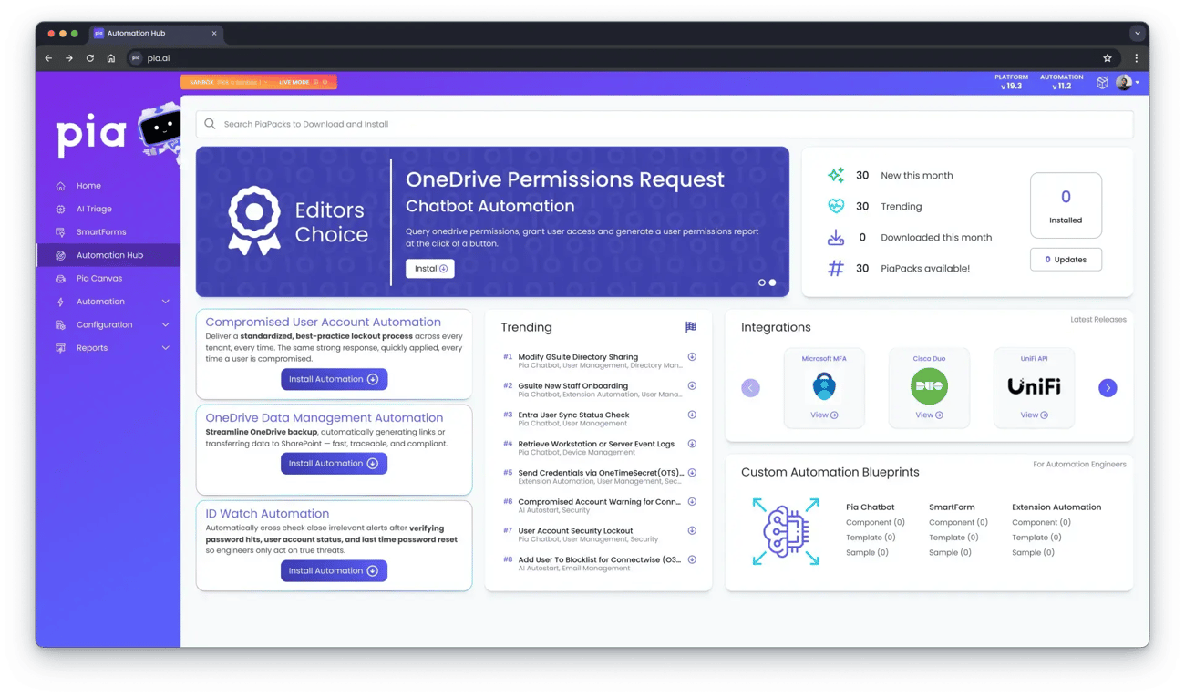This screenshot has width=1185, height=697.
Task: Click the package cube icon in header
Action: coord(1102,82)
